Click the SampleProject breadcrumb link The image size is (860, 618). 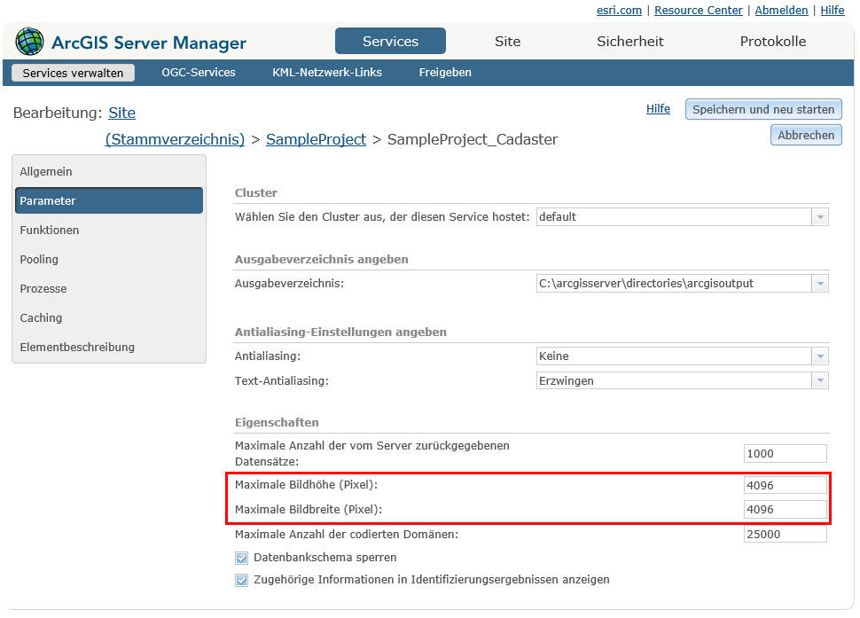pos(316,139)
